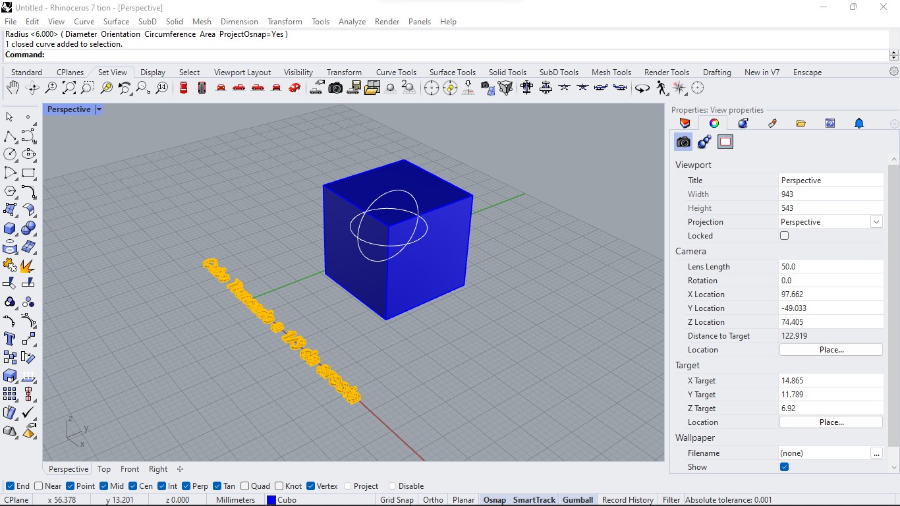This screenshot has height=506, width=900.
Task: Toggle the Vertex osnap checkbox
Action: tap(310, 486)
